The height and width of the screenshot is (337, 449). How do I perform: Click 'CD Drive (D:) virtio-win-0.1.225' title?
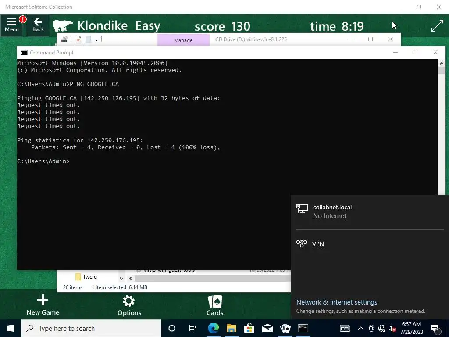click(x=251, y=39)
